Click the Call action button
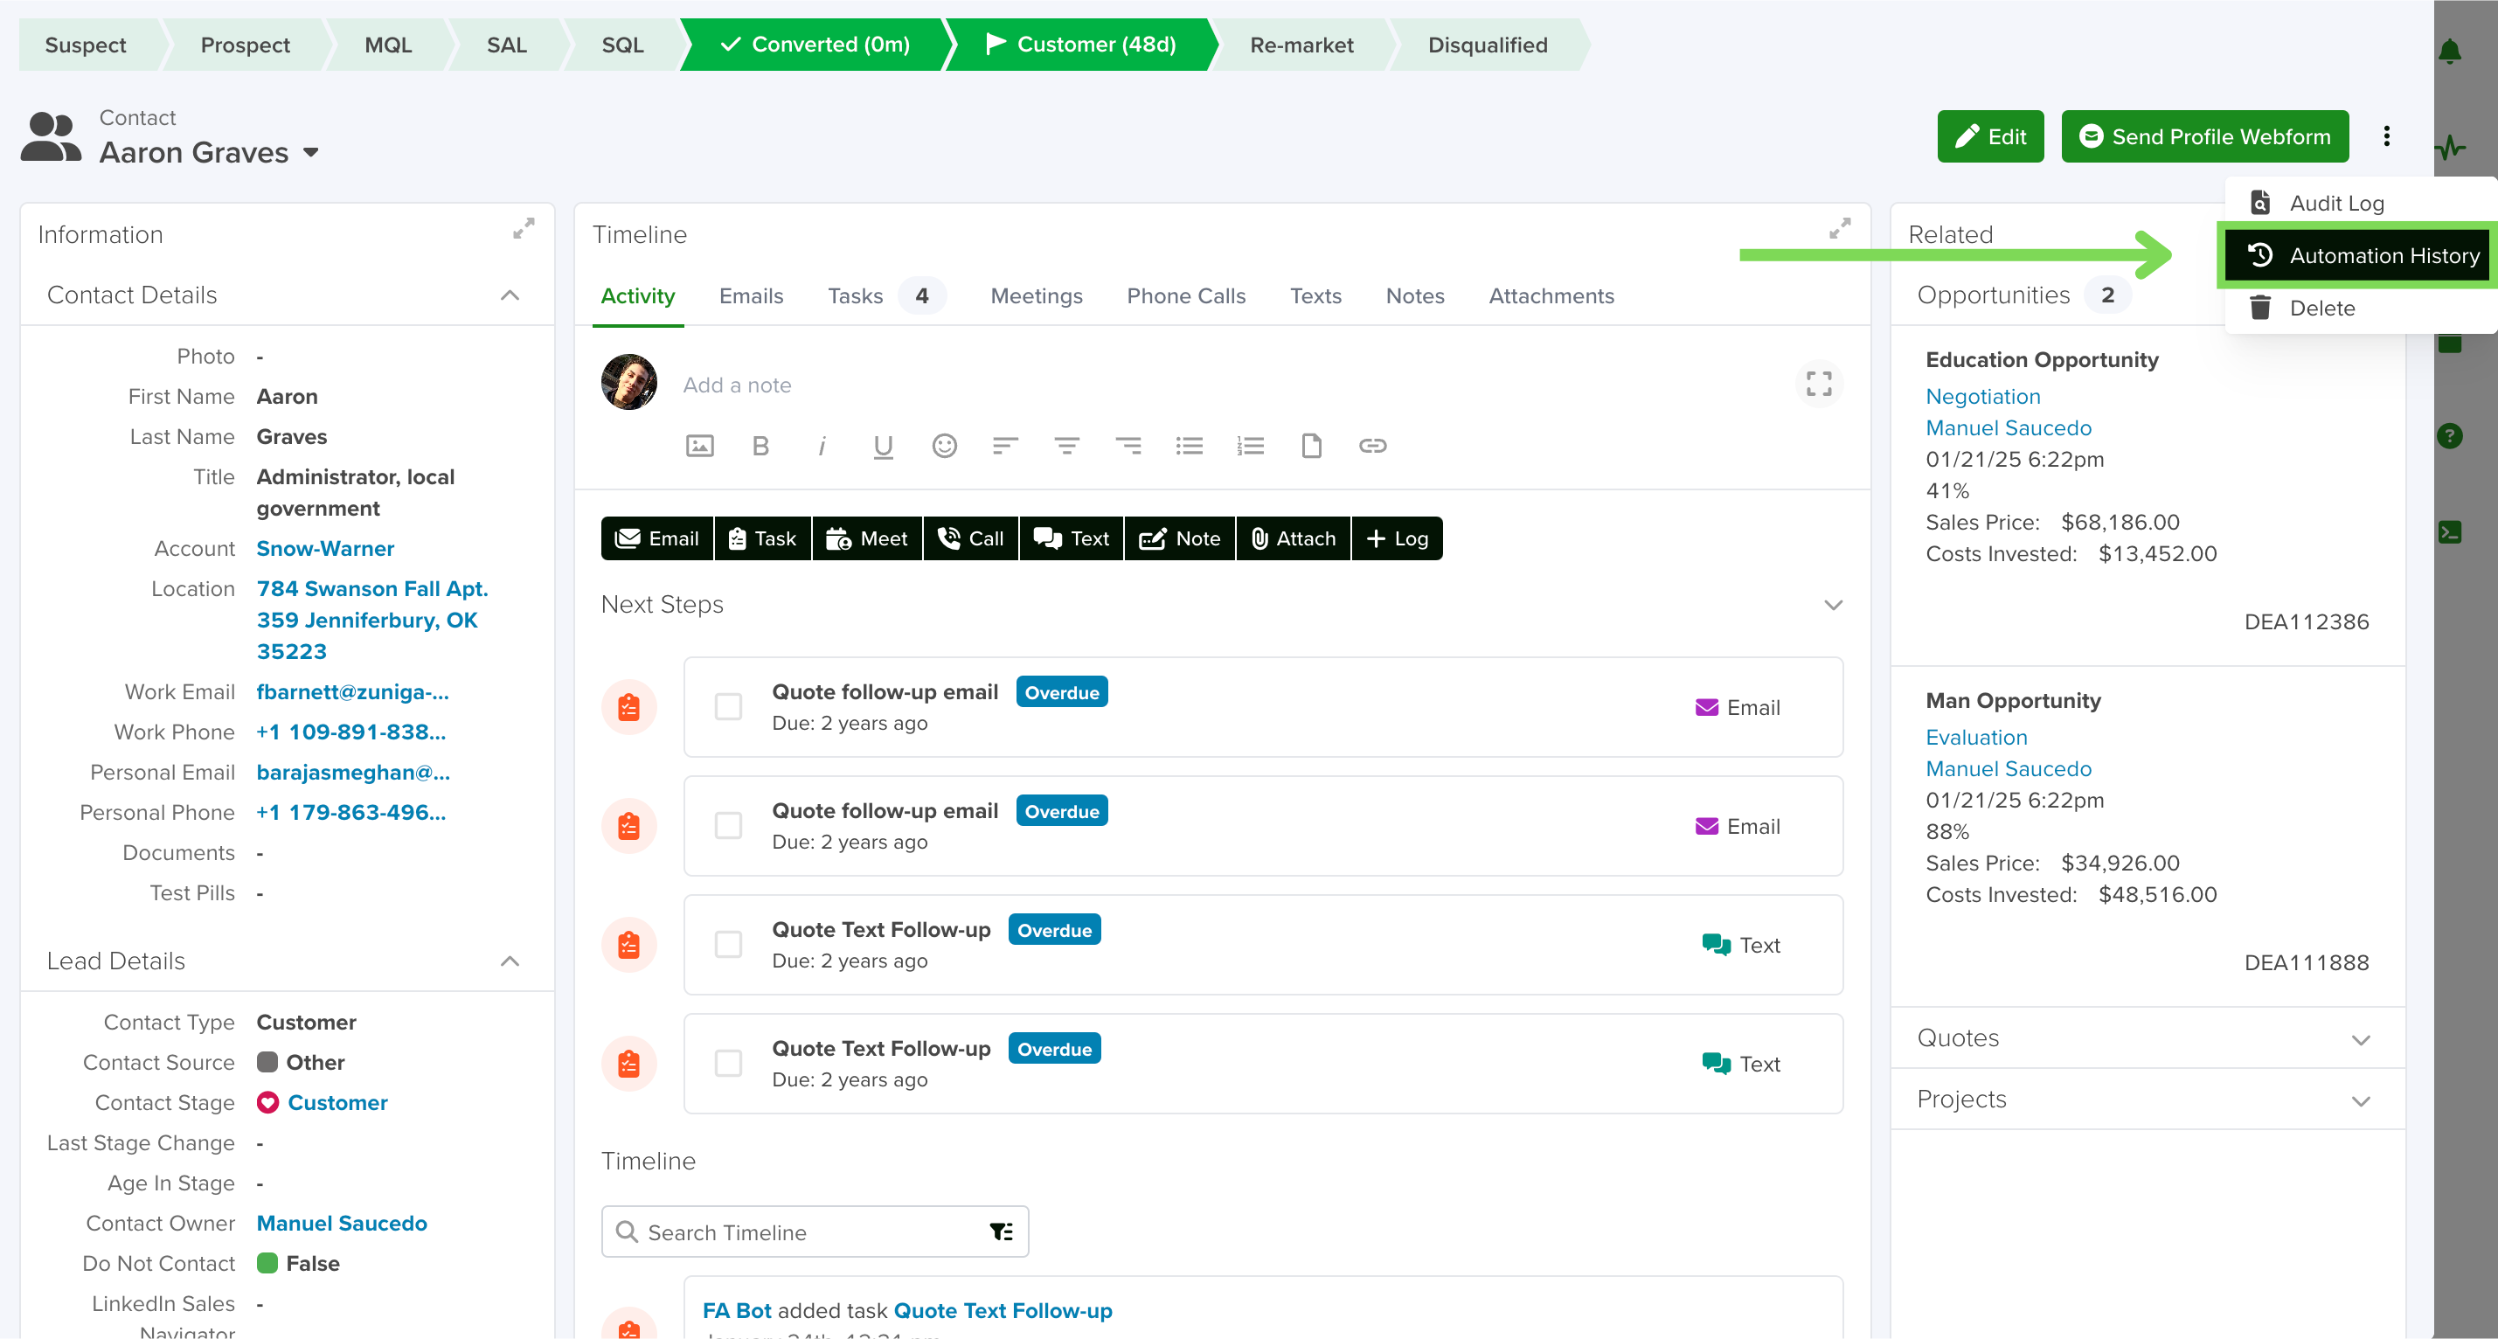This screenshot has height=1339, width=2498. (969, 538)
